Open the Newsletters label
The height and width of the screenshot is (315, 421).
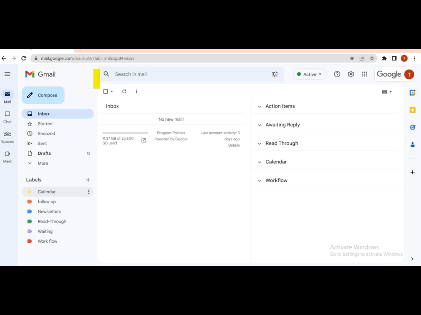58,211
